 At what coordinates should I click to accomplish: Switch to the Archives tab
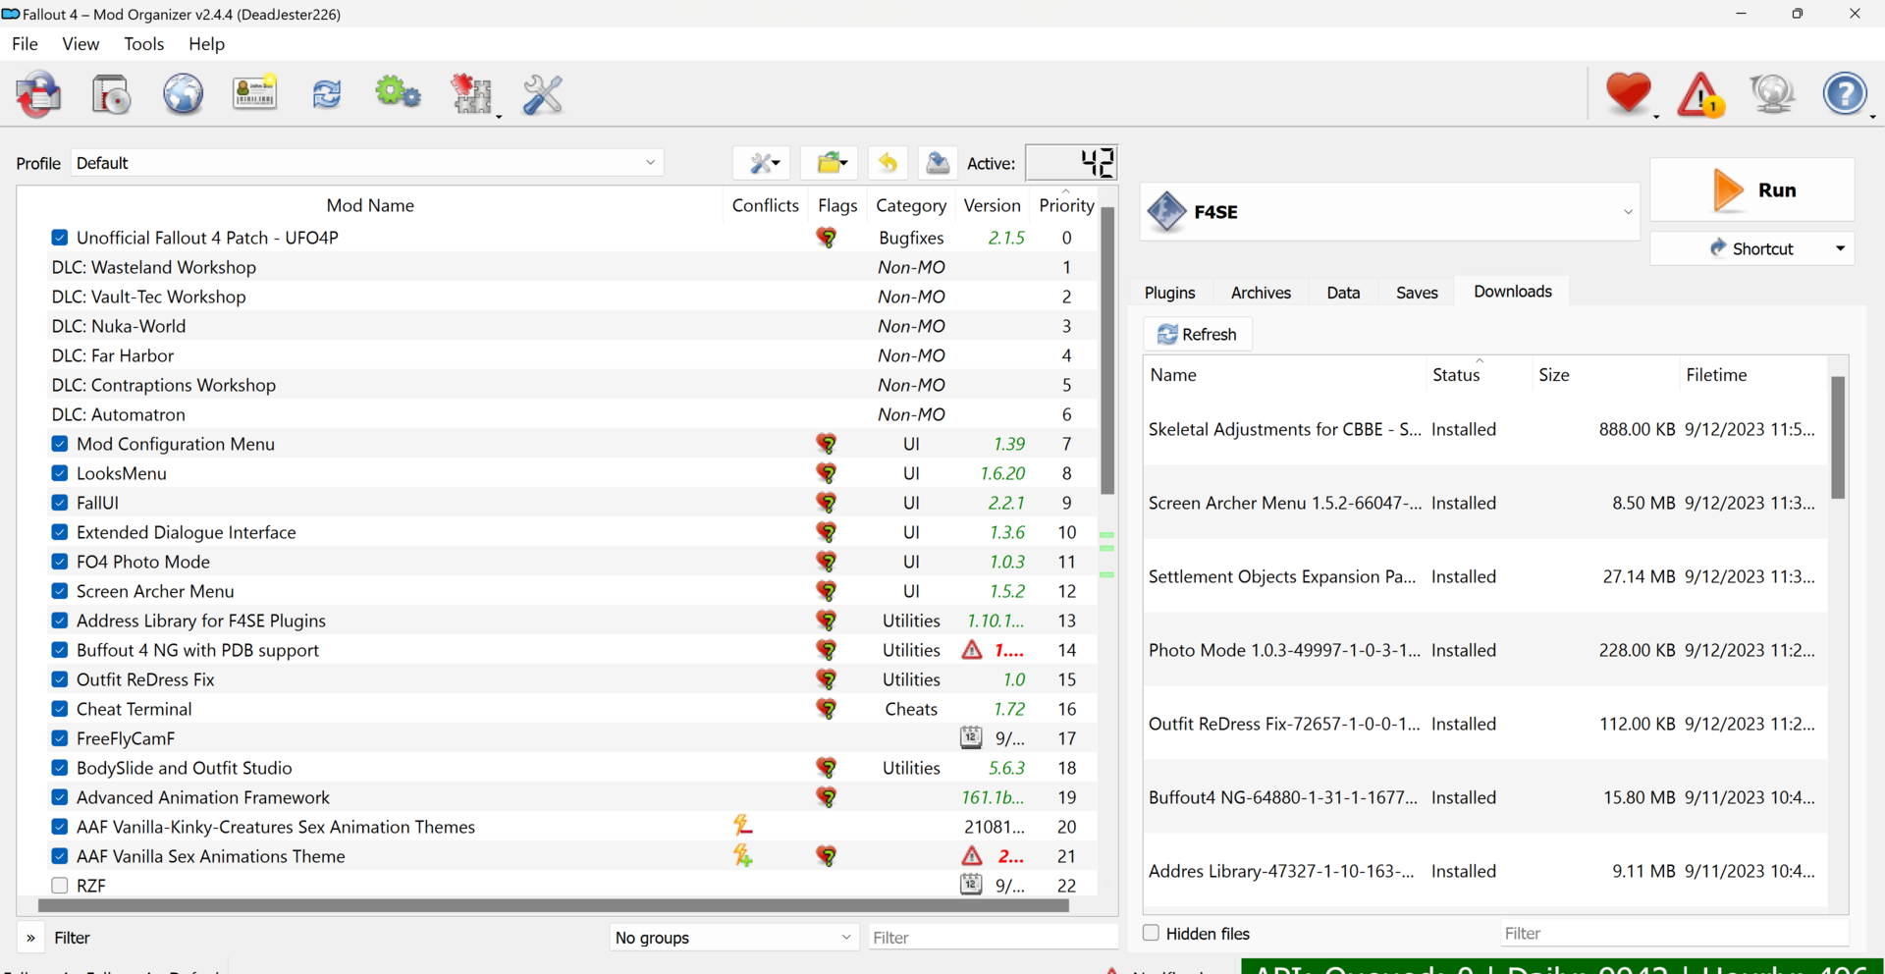pyautogui.click(x=1261, y=293)
